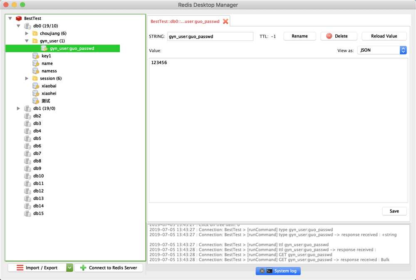
Task: Click the db3 database icon
Action: pos(27,123)
